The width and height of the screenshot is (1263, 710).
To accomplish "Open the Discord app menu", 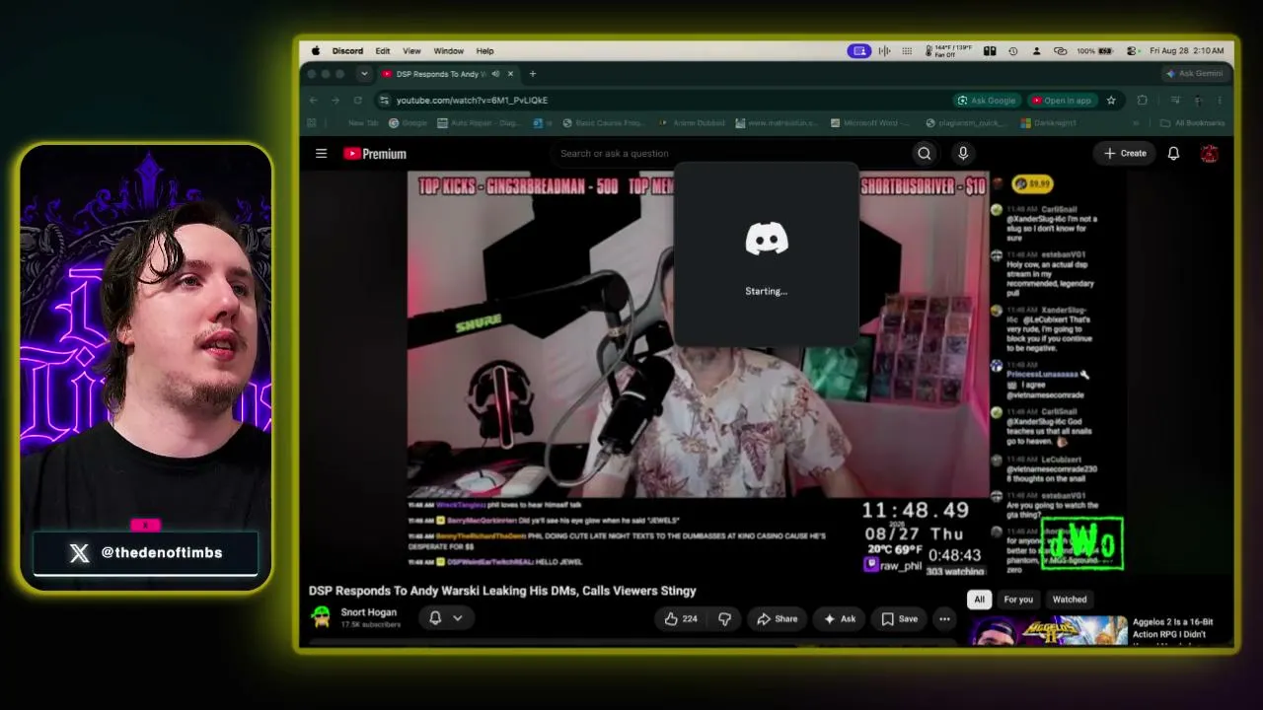I will [347, 51].
